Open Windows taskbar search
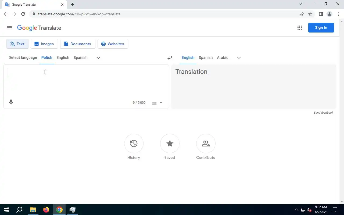Image resolution: width=344 pixels, height=215 pixels. point(19,210)
